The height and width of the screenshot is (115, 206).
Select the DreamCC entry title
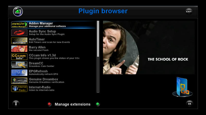[36, 63]
